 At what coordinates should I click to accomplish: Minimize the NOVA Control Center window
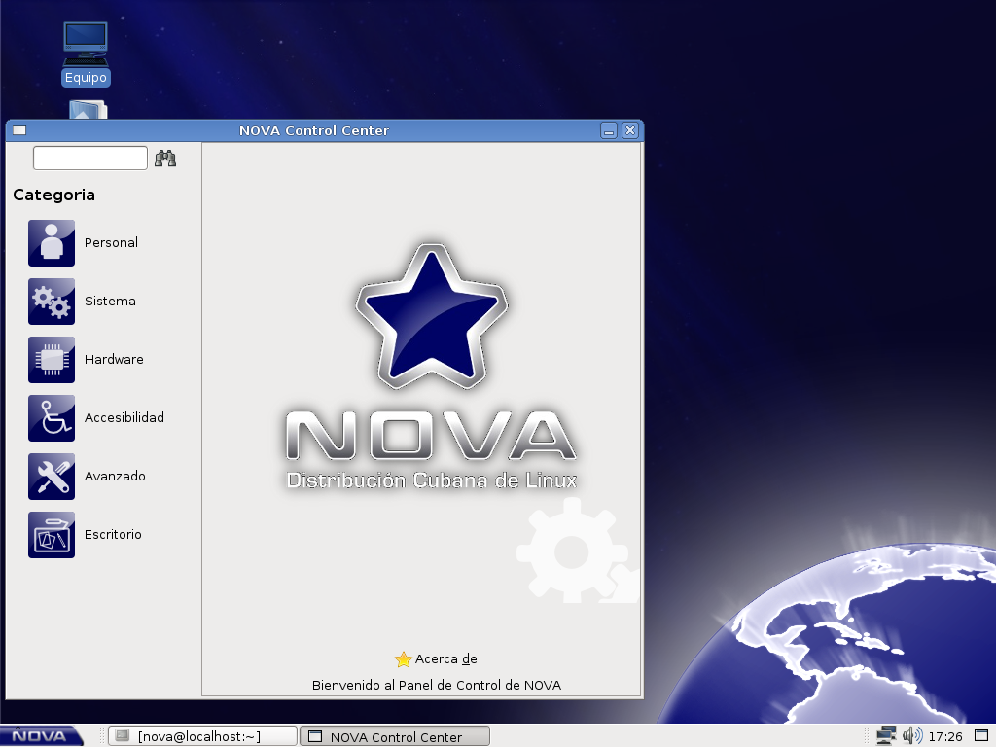[x=609, y=130]
